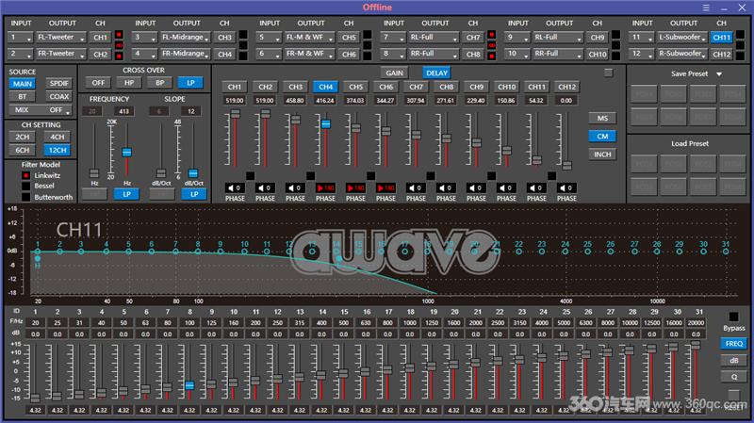The height and width of the screenshot is (423, 754).
Task: Toggle the CH8 phase speaker icon
Action: (x=446, y=187)
